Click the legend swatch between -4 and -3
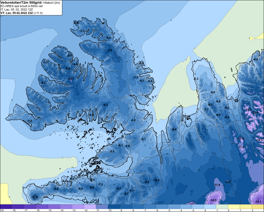264x212 pixels. pos(186,206)
